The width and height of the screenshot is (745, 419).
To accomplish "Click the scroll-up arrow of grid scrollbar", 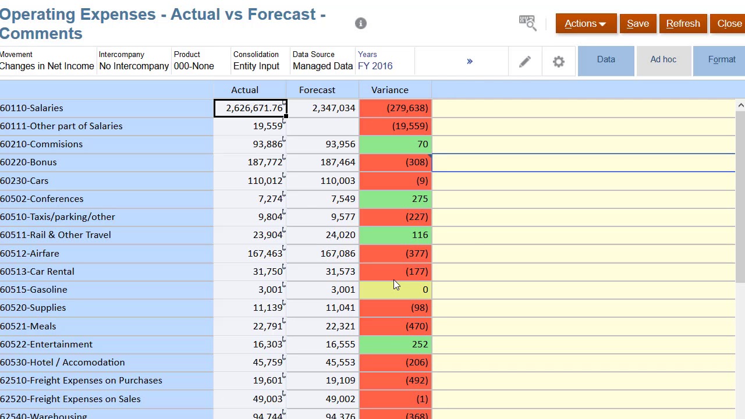I will click(740, 105).
